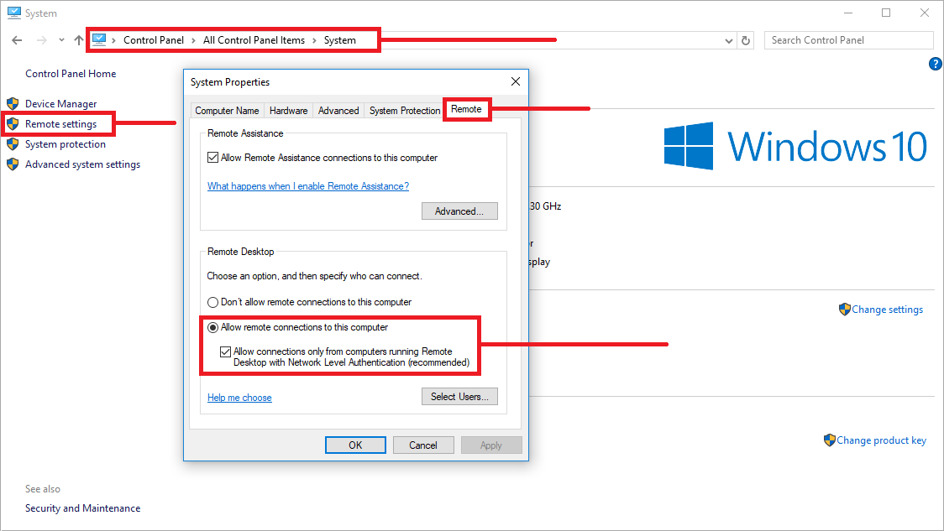Expand chevron after Control Panel breadcrumb
Viewport: 944px width, 531px height.
tap(193, 40)
